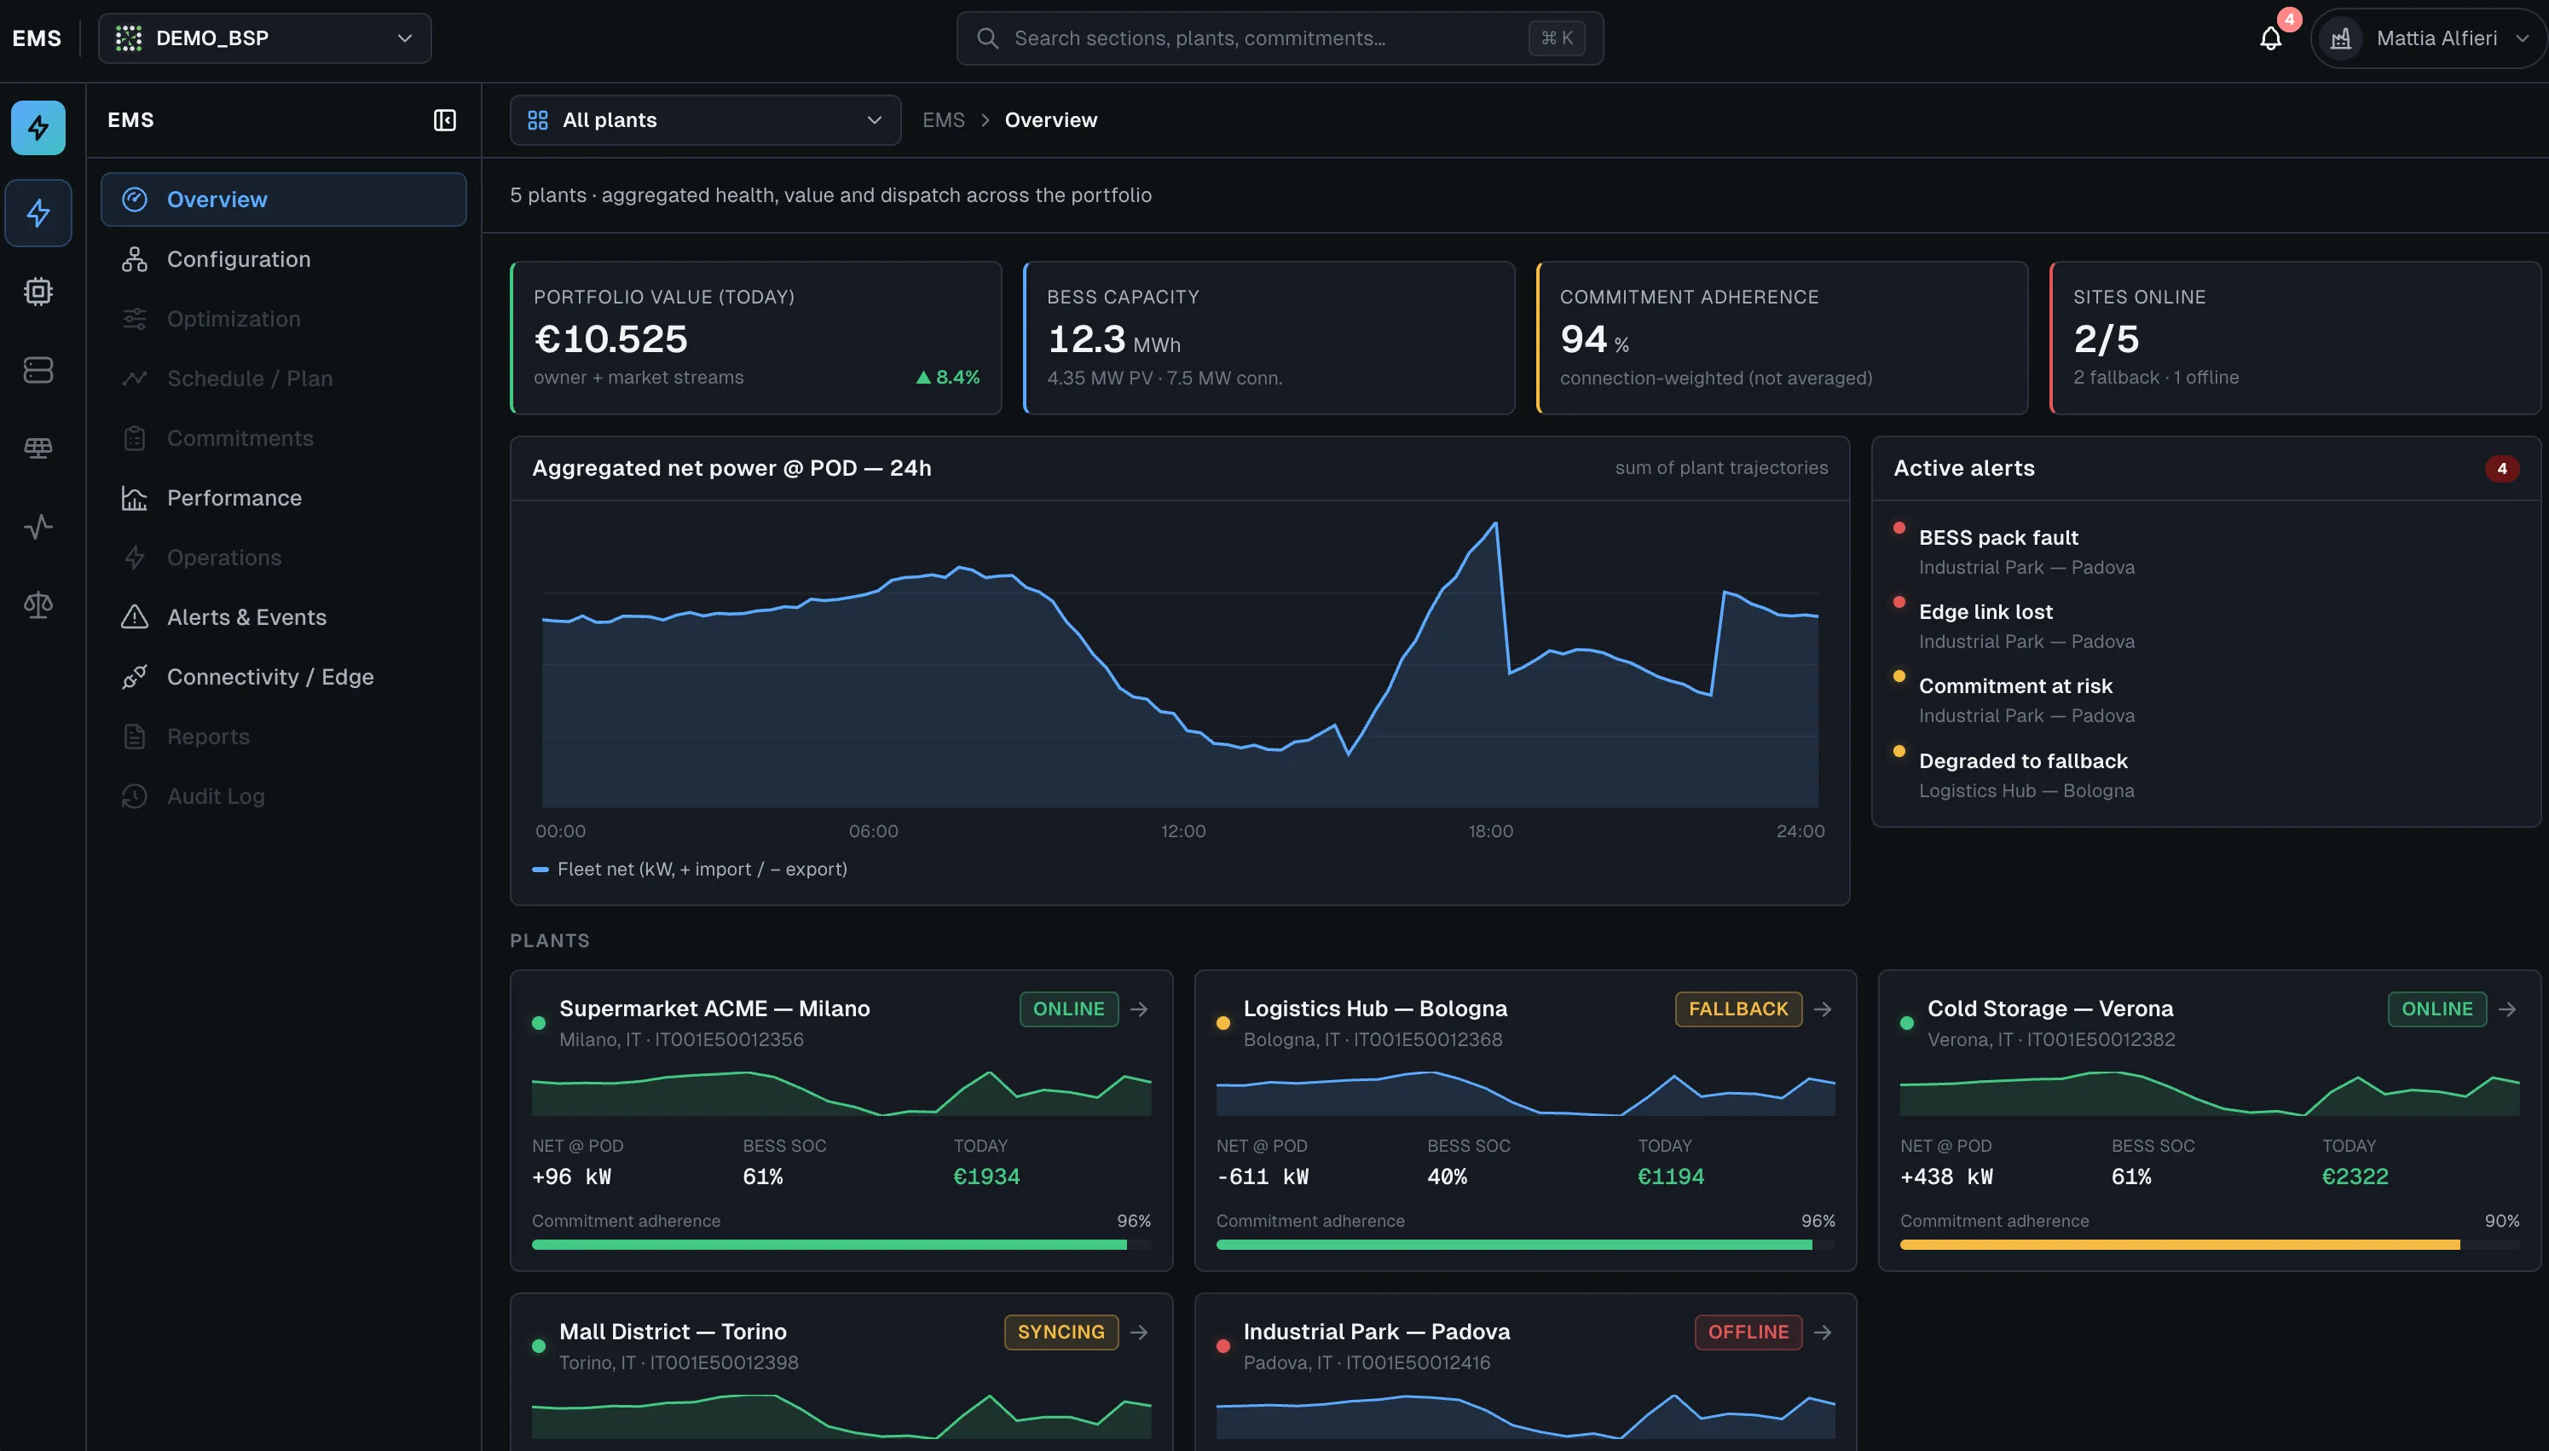Click Cold Storage 90% commitment adherence bar
The height and width of the screenshot is (1451, 2549).
coord(2209,1245)
